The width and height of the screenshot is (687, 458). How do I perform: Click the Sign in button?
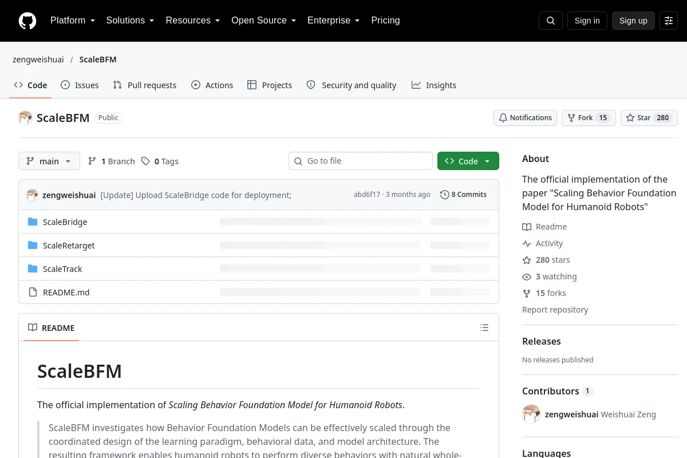click(587, 21)
